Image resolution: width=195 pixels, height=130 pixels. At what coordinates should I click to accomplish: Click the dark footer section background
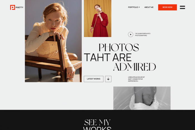tap(37, 120)
